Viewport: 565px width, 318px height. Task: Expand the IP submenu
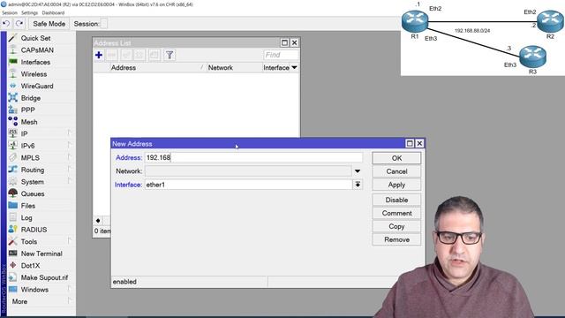point(24,133)
